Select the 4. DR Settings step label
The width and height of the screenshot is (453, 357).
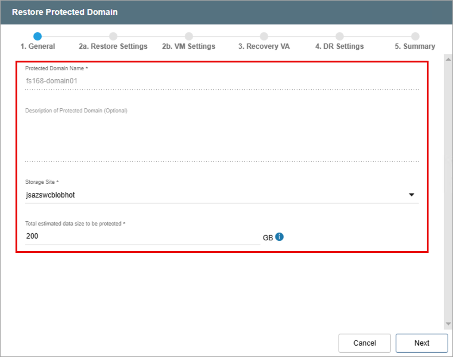pyautogui.click(x=340, y=46)
